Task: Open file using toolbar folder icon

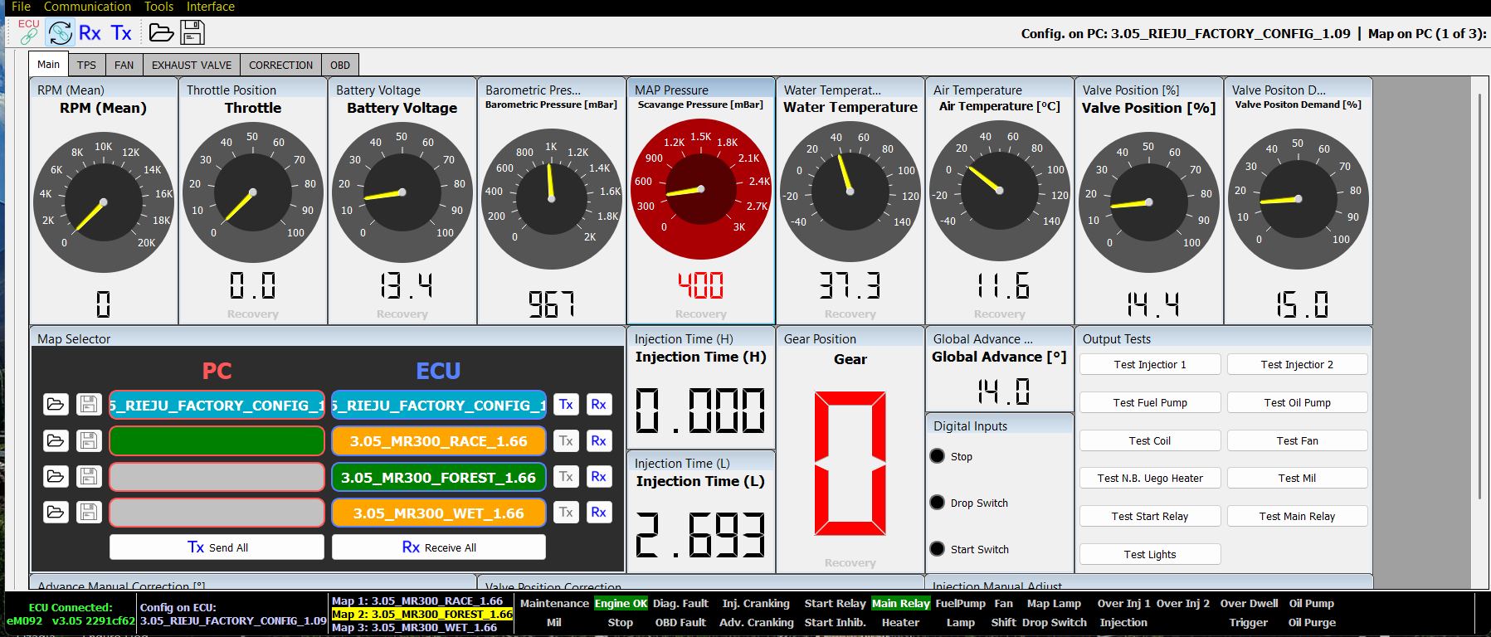Action: tap(161, 32)
